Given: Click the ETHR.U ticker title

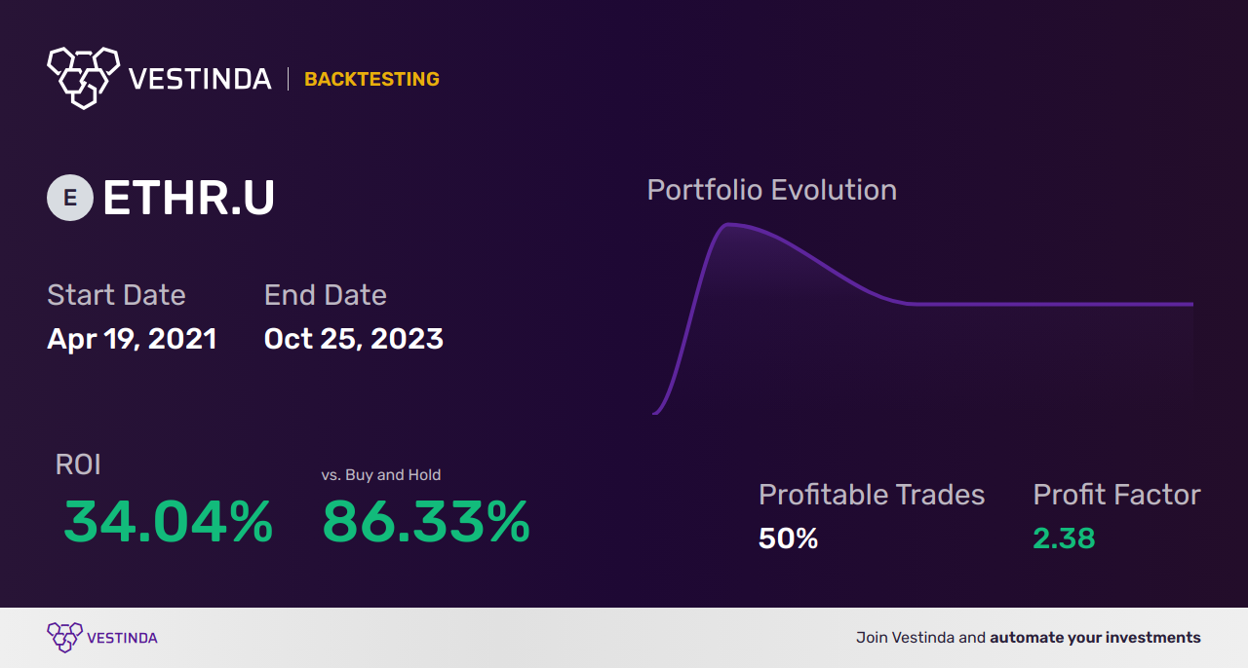Looking at the screenshot, I should click(x=188, y=199).
